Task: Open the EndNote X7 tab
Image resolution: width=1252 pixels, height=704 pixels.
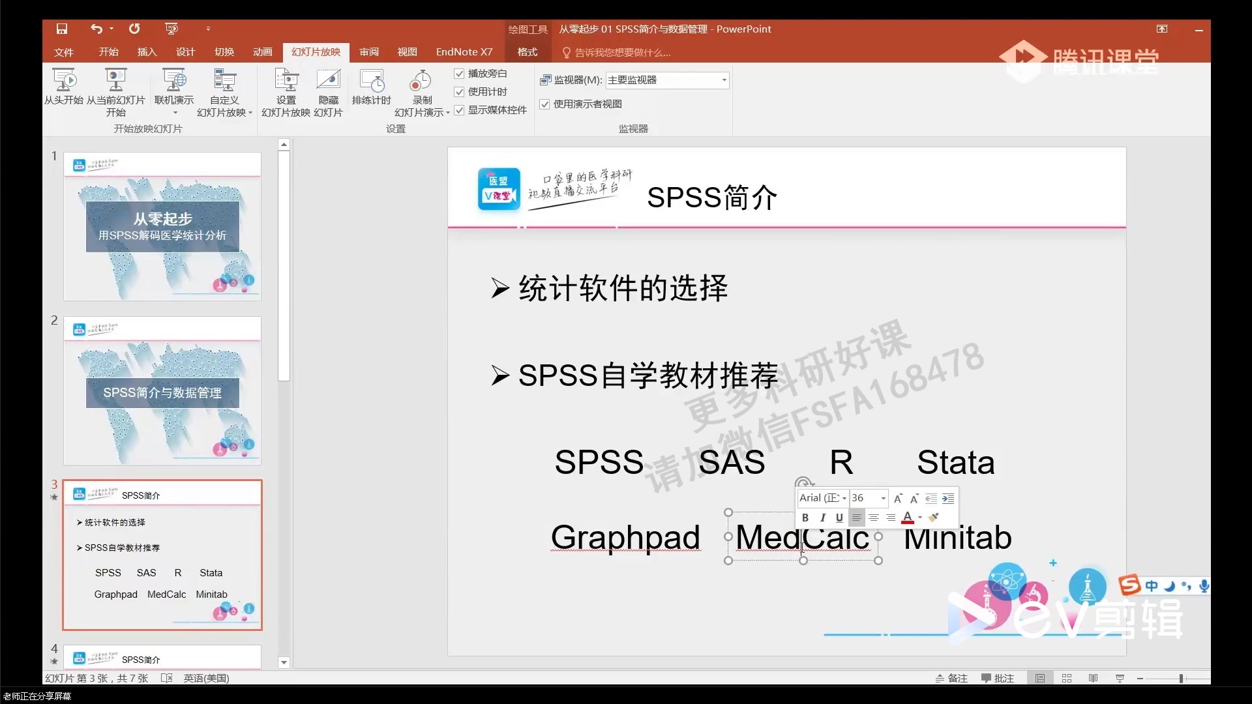Action: point(464,52)
